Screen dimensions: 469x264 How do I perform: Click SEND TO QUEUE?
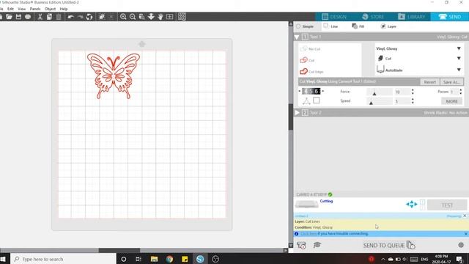point(389,246)
